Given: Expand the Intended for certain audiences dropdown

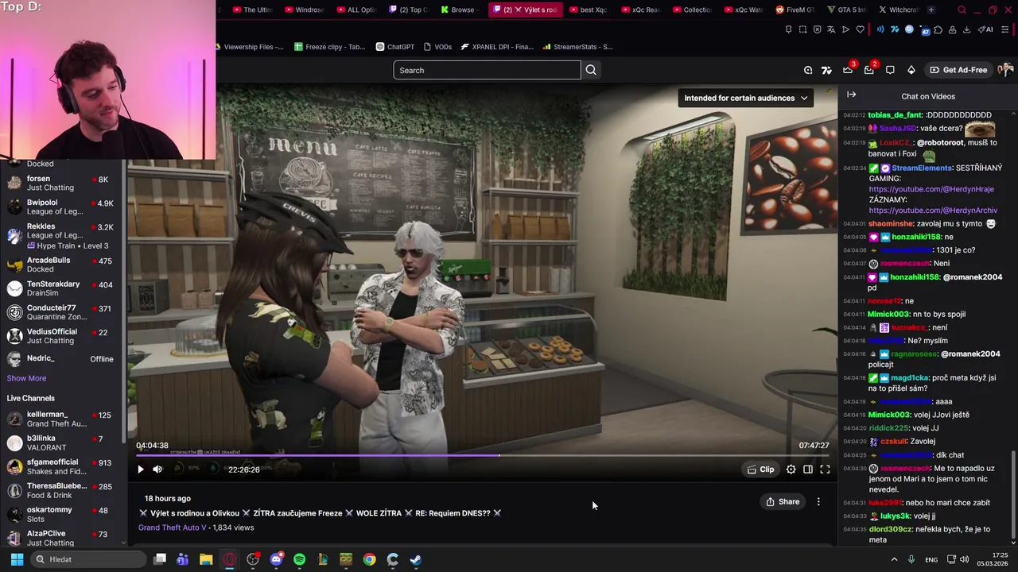Looking at the screenshot, I should coord(745,98).
